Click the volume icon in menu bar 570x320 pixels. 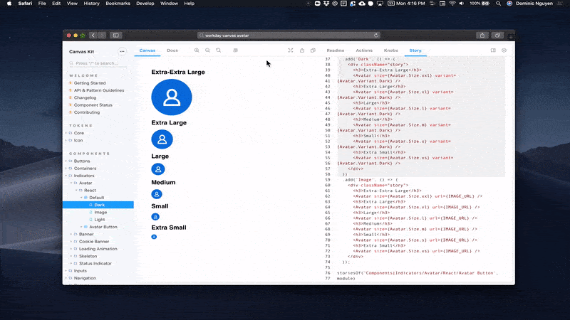(x=462, y=4)
